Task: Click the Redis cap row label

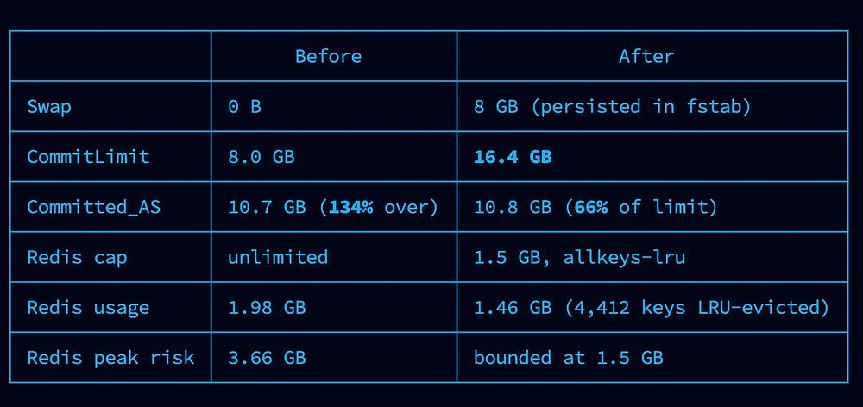Action: point(77,258)
